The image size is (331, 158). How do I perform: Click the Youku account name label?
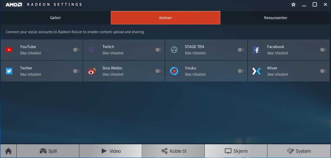(190, 68)
